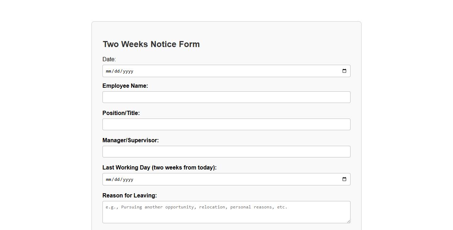
Task: Click the textarea resize grip
Action: 348,221
